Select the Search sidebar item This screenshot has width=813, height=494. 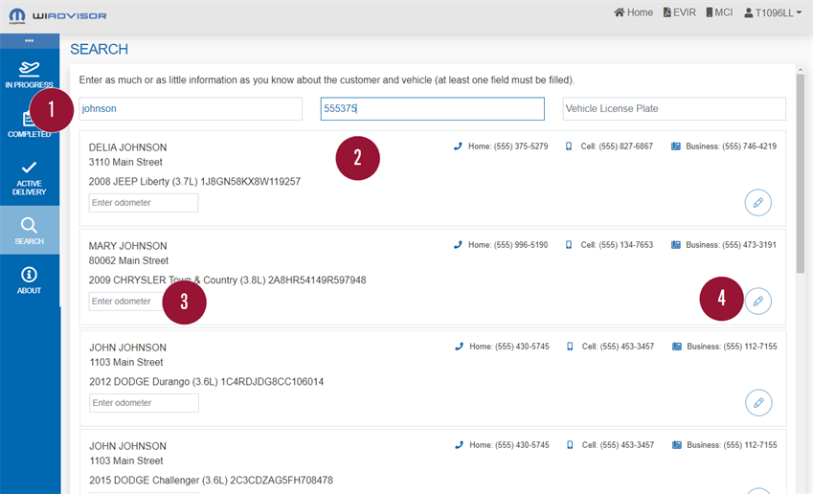point(29,231)
